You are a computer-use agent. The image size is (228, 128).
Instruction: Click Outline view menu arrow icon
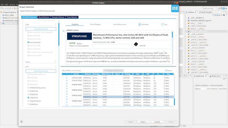[x=226, y=15]
